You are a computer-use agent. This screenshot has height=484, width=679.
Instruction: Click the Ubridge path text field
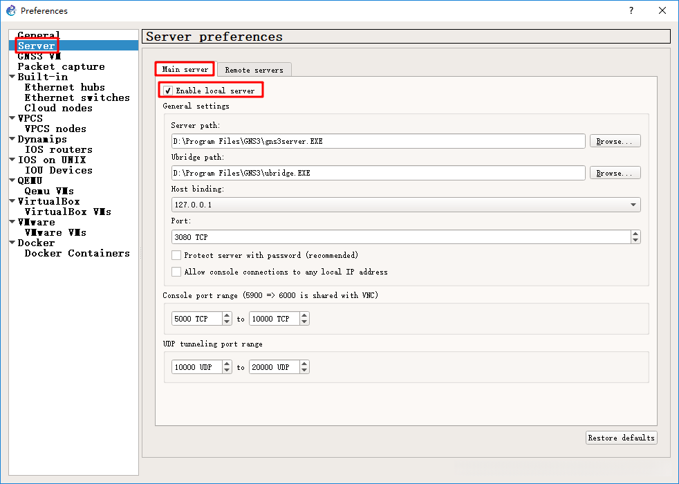point(378,173)
